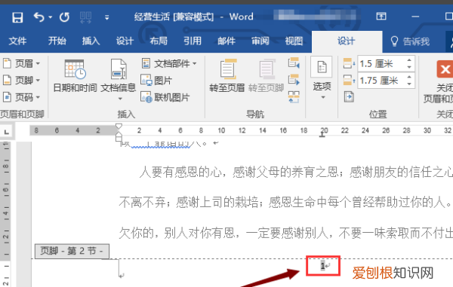
Task: Click the ribbon display options icon
Action: tap(381, 16)
